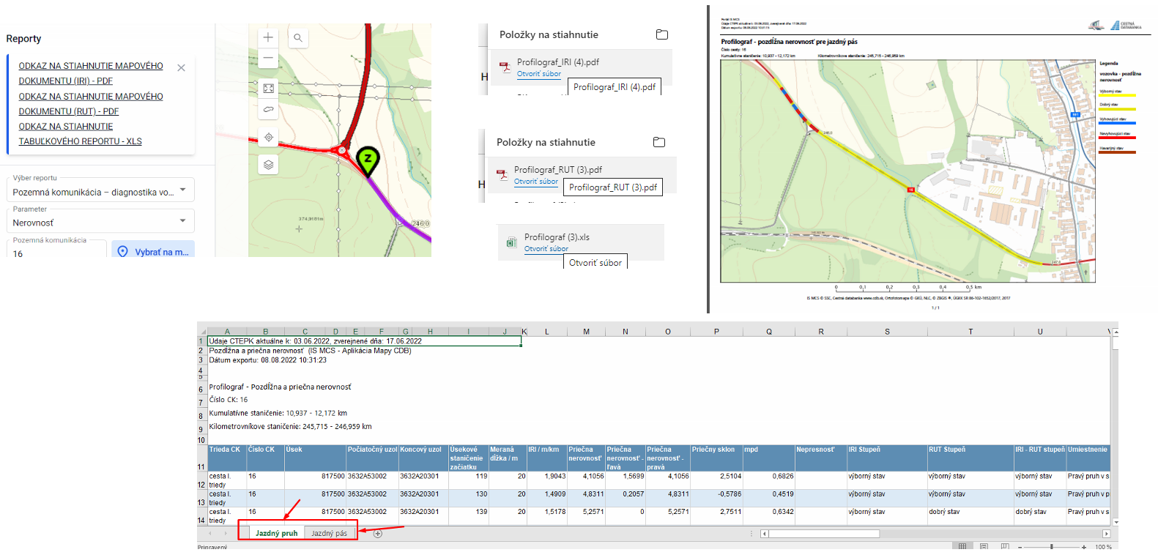The image size is (1158, 555).
Task: Open the XLS table report download link
Action: 81,134
